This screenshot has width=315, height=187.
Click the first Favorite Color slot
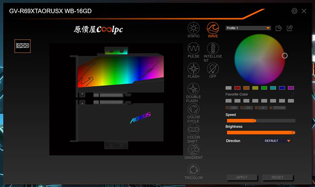tap(228, 101)
